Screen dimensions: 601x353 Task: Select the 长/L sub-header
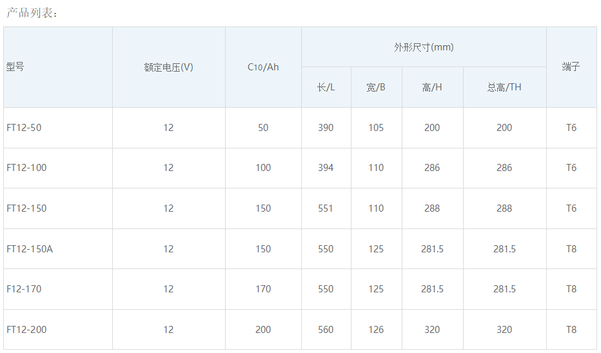click(326, 87)
